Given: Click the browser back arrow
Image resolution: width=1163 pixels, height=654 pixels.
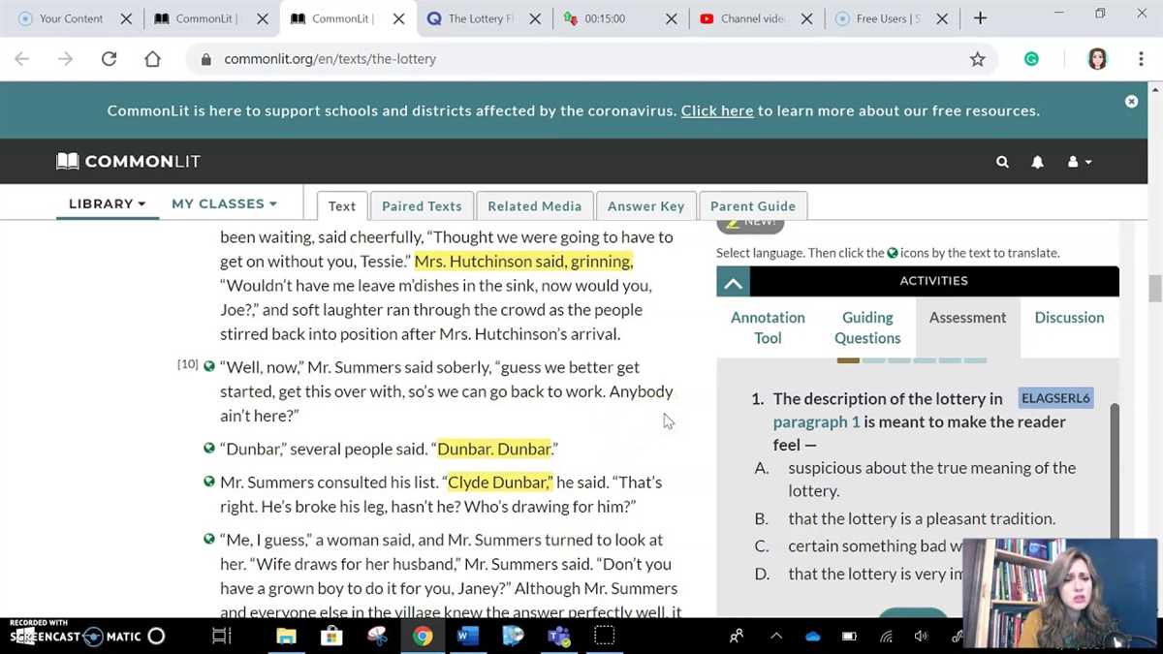Looking at the screenshot, I should [22, 59].
